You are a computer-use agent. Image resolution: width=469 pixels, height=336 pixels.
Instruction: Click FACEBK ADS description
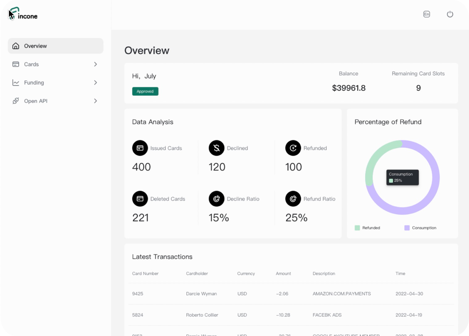pyautogui.click(x=327, y=315)
